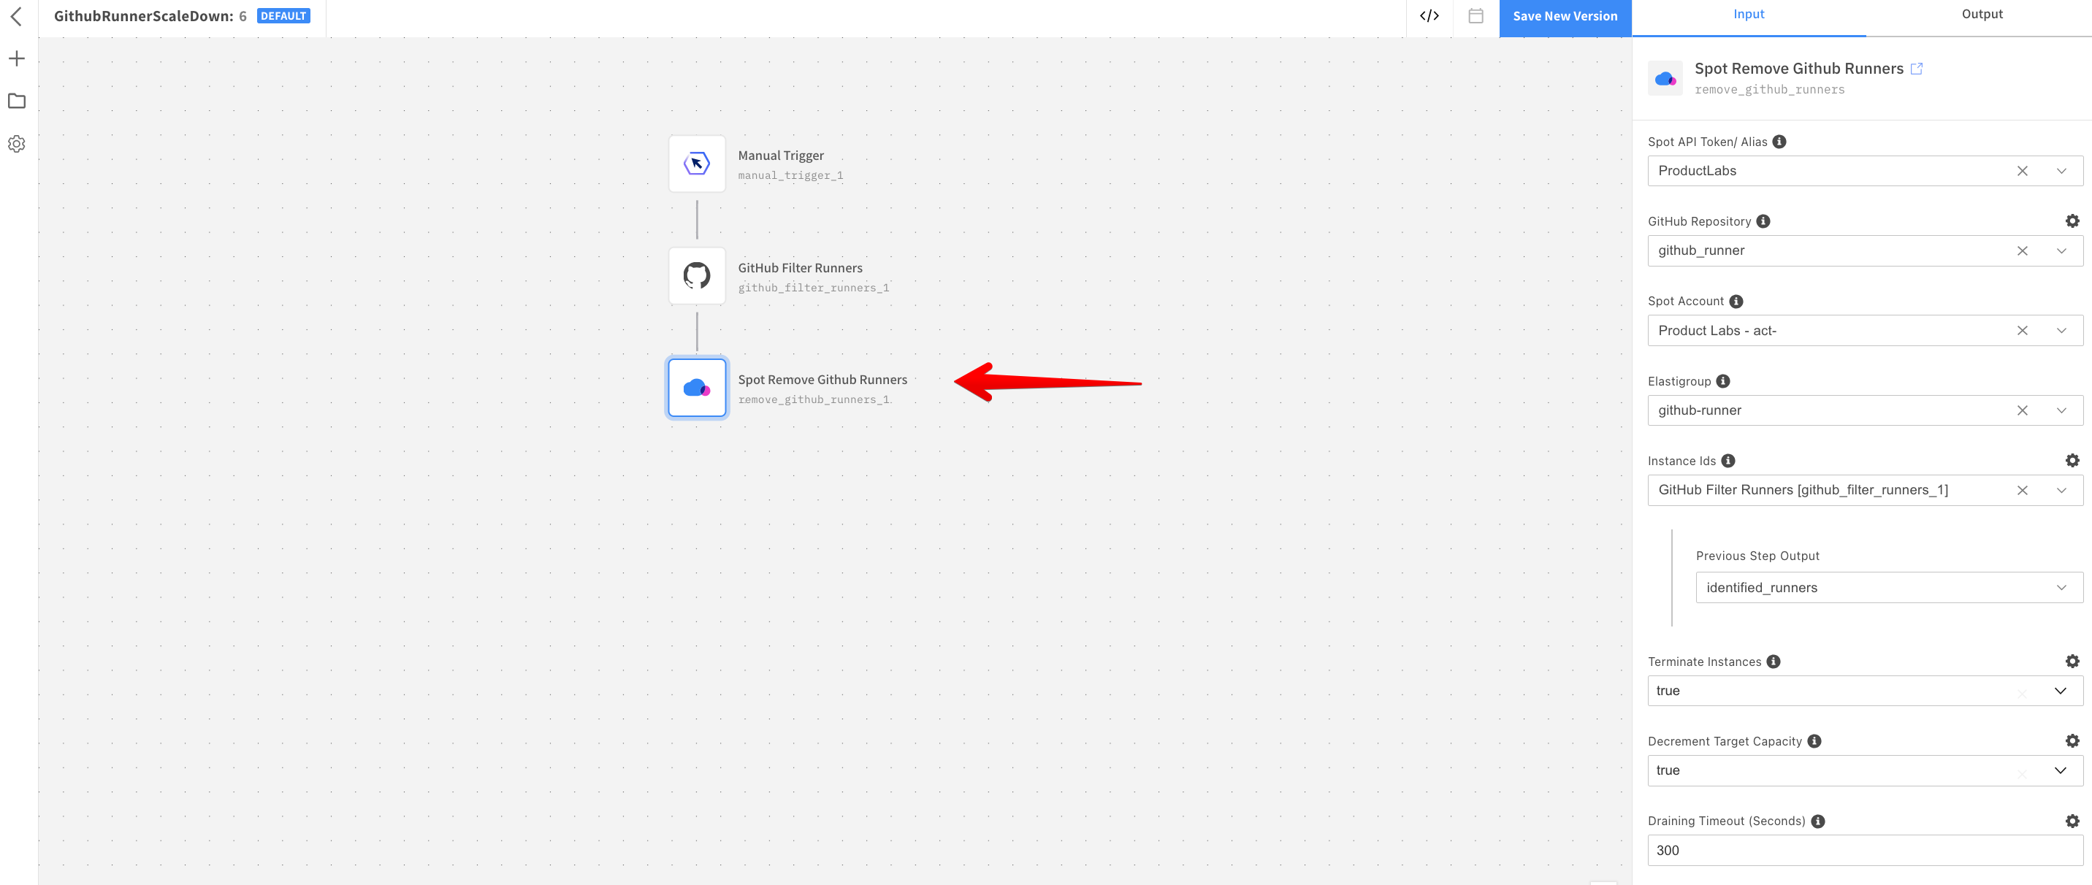Open the code view icon
The image size is (2092, 885).
click(x=1429, y=16)
